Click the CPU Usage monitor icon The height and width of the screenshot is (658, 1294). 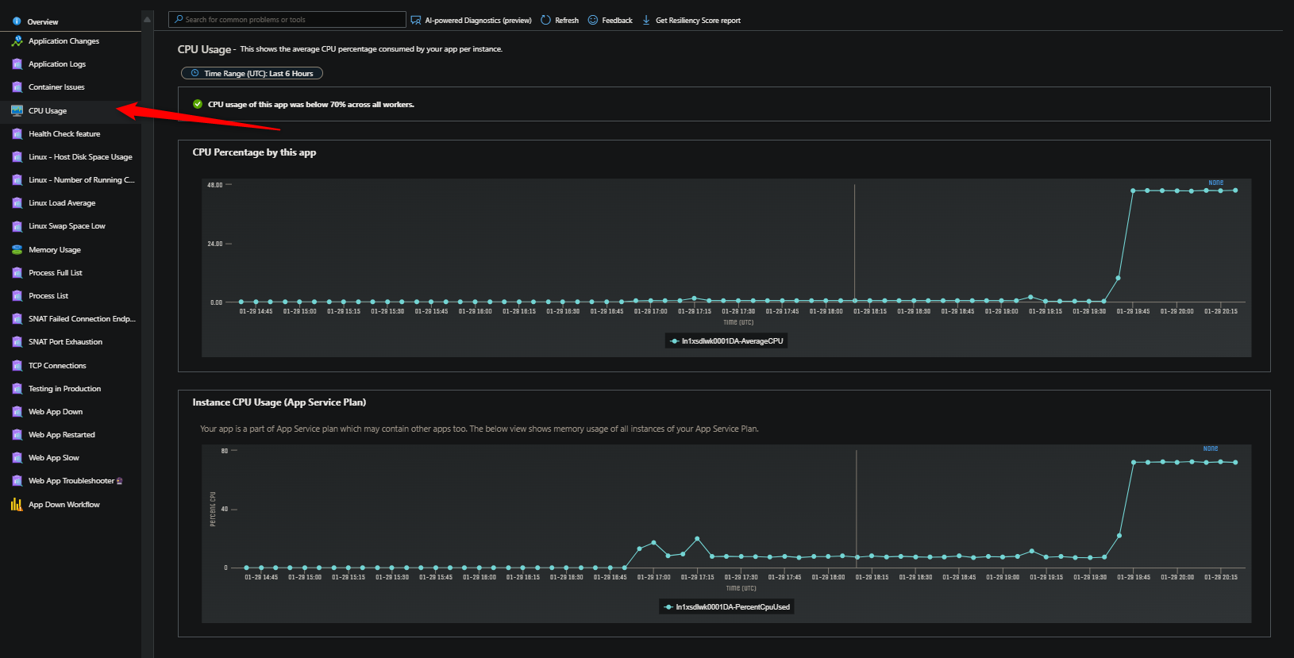pyautogui.click(x=17, y=111)
